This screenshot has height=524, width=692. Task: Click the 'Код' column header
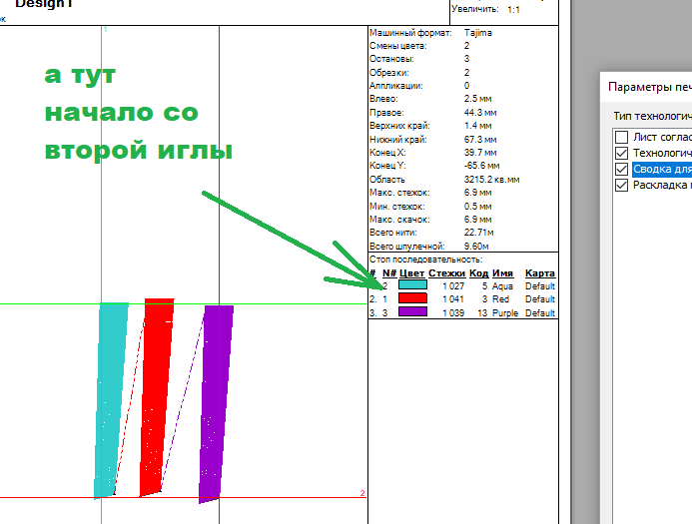pos(478,273)
